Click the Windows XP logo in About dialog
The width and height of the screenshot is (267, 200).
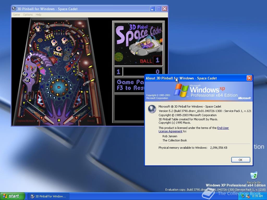(x=181, y=90)
